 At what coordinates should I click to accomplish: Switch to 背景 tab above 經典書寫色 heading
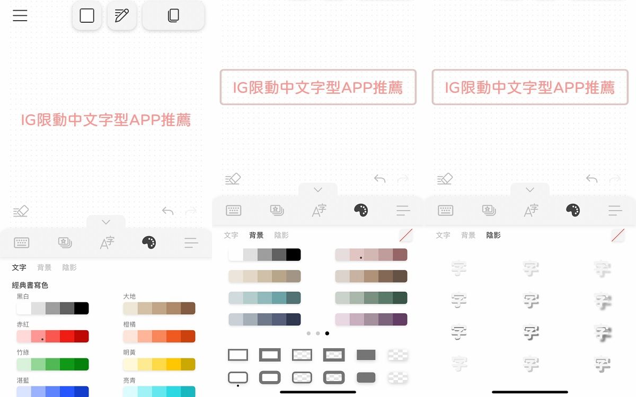click(x=45, y=267)
